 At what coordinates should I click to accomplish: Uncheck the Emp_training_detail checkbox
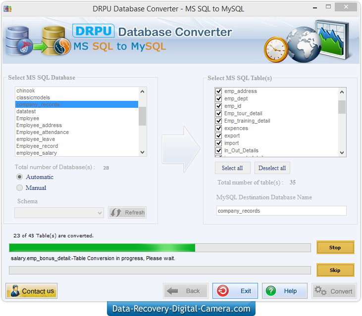coord(218,121)
